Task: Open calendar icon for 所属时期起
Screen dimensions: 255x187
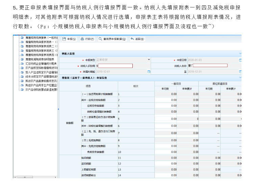Action: [x=149, y=72]
